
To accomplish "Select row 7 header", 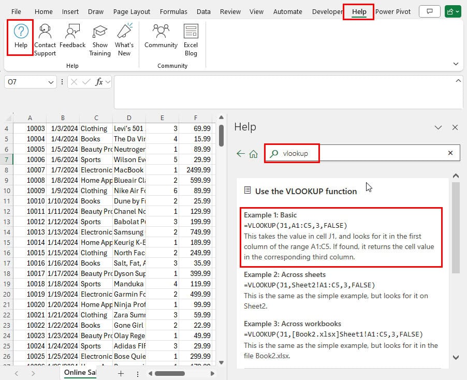I will 7,159.
